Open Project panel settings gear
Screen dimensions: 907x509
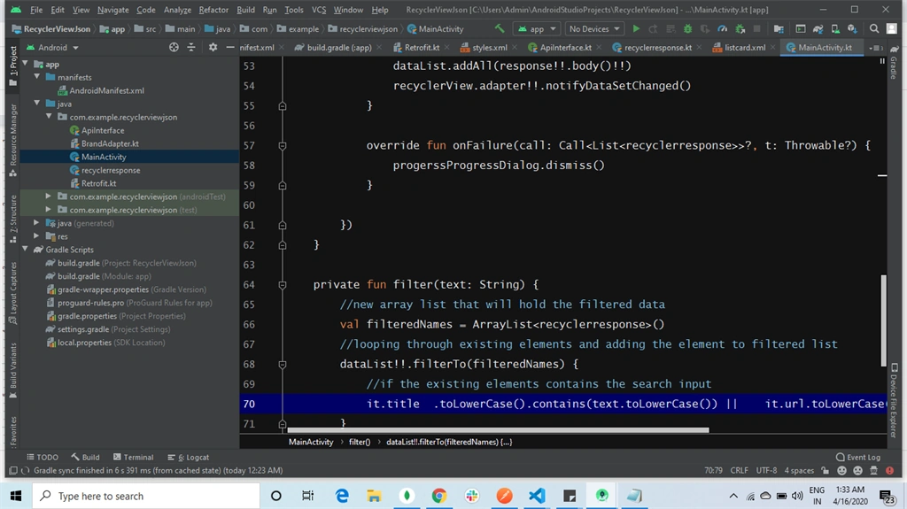(x=213, y=48)
